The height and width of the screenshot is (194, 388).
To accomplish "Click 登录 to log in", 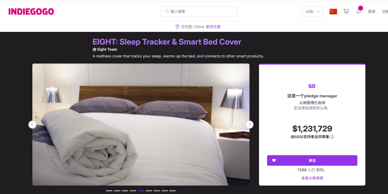I will pos(371,11).
